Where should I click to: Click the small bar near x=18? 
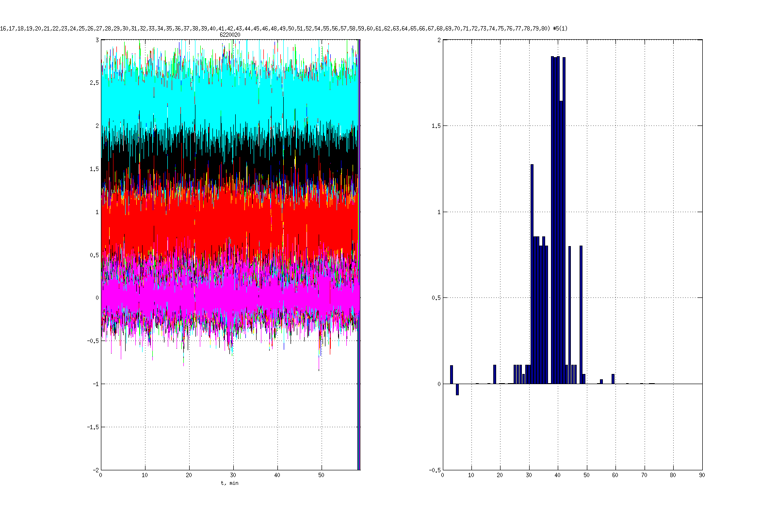(495, 374)
